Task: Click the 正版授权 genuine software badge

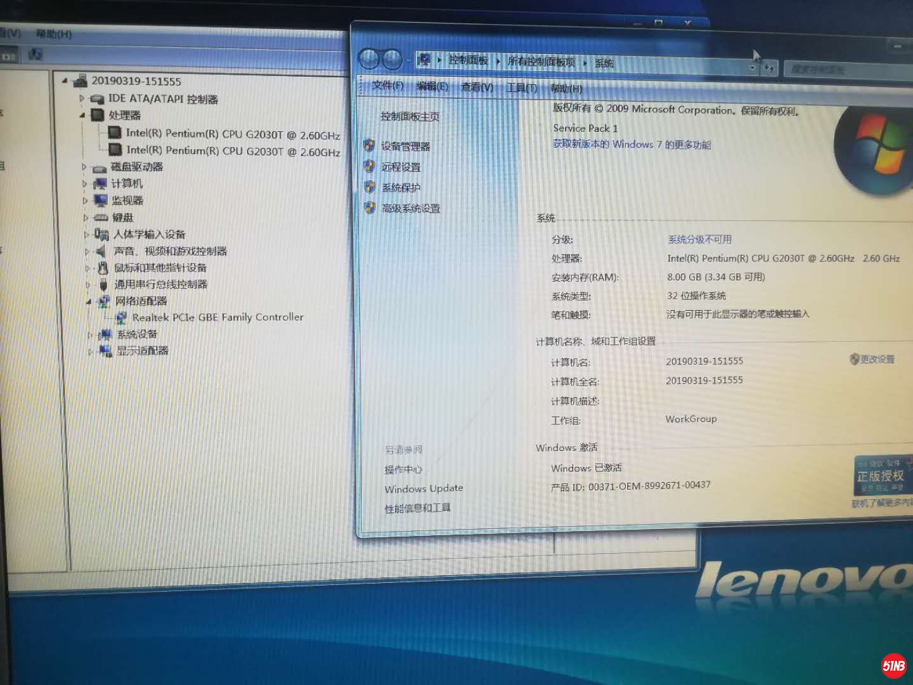Action: coord(881,476)
